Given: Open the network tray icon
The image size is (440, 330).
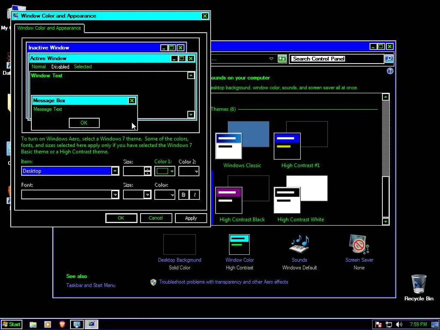Looking at the screenshot, I should click(x=389, y=325).
